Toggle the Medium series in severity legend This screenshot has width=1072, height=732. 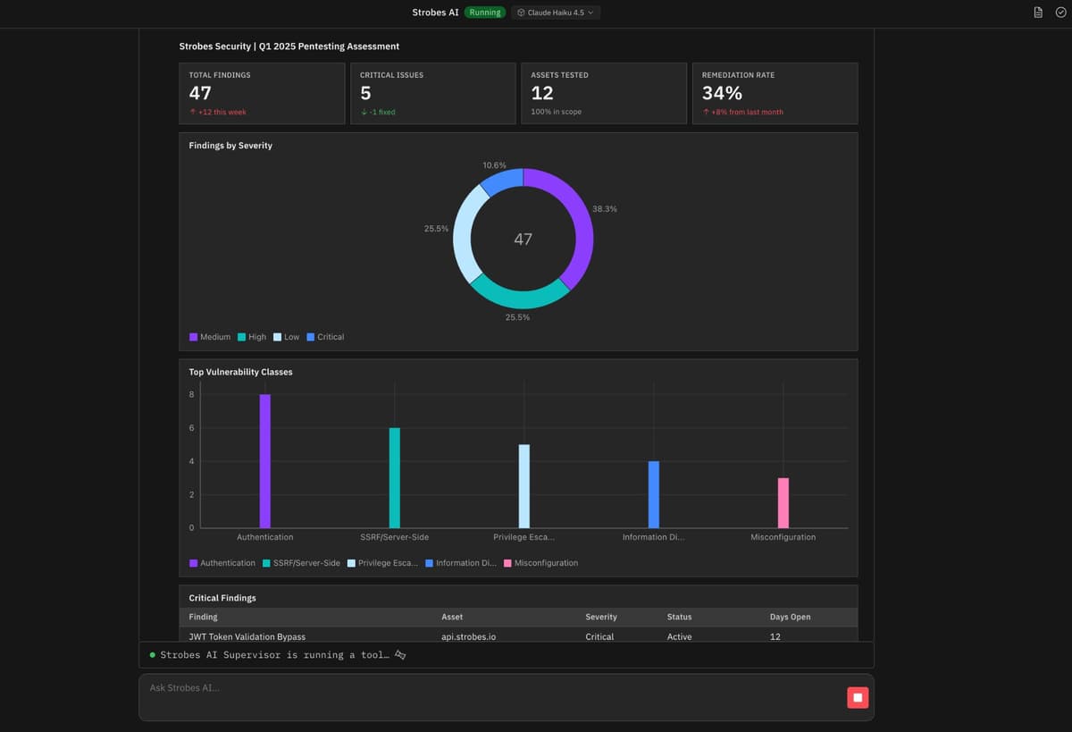(210, 337)
